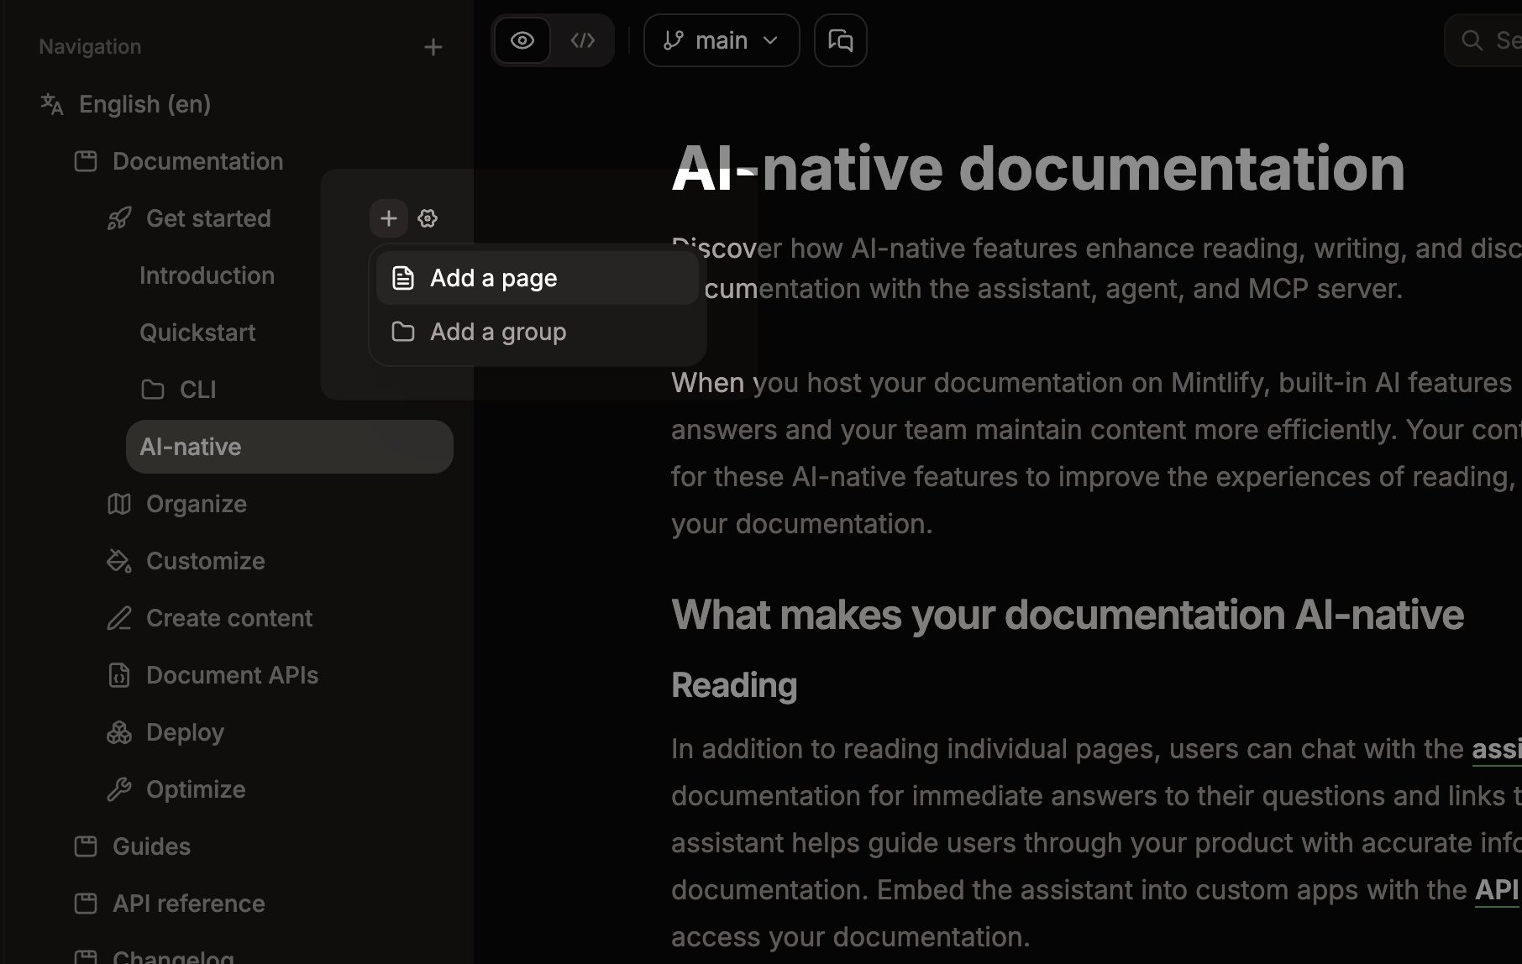Expand the branch selector chevron
Screen dimensions: 1522x964
pos(770,40)
